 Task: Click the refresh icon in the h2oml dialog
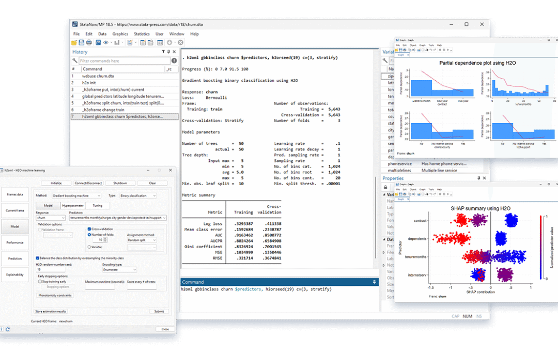pyautogui.click(x=7, y=329)
